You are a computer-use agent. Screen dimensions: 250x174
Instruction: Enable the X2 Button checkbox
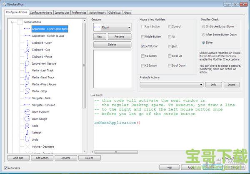(x=142, y=66)
